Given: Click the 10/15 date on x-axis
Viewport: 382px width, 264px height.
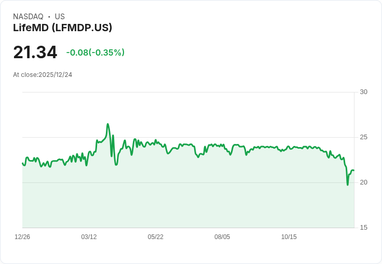Looking at the screenshot, I should coord(289,237).
